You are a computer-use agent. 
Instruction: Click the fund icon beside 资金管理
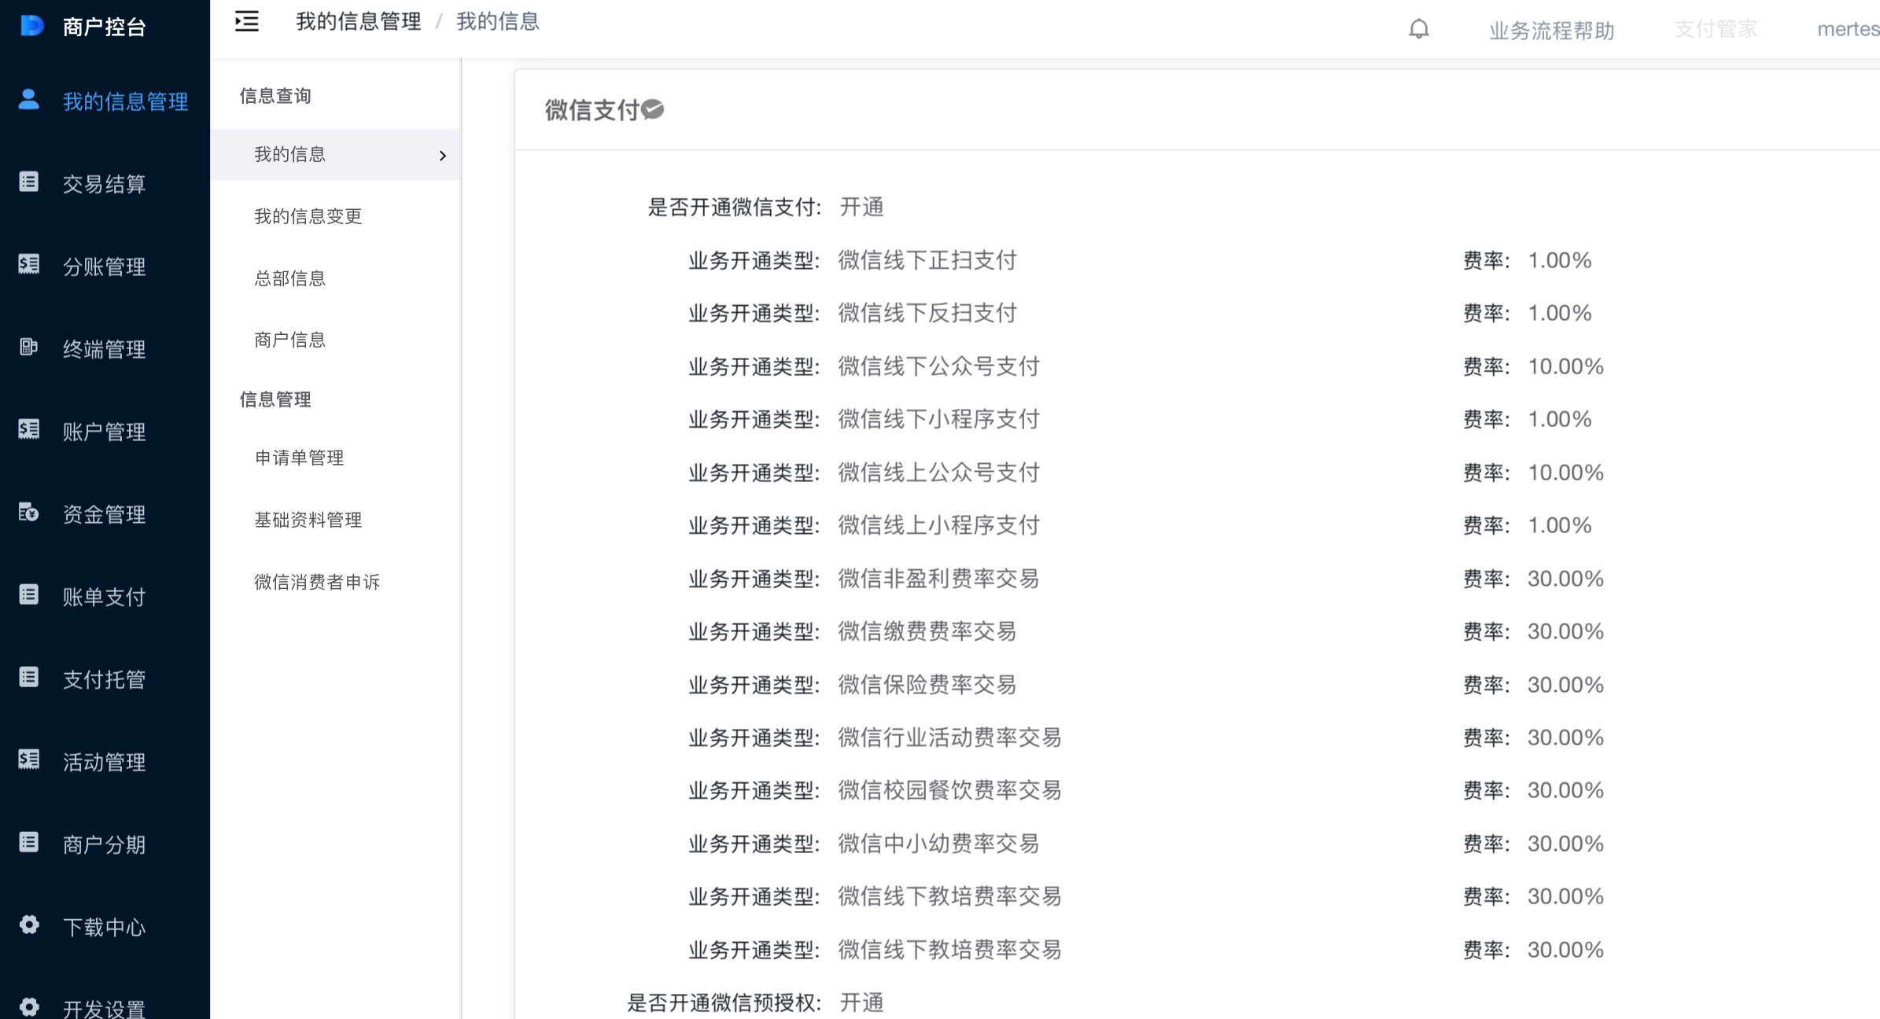(x=29, y=513)
